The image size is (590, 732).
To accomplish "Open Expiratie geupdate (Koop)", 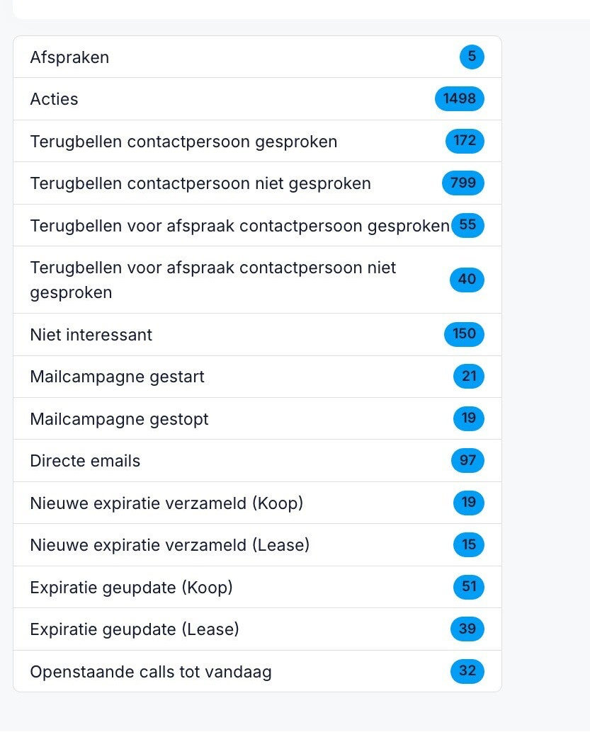I will [131, 588].
